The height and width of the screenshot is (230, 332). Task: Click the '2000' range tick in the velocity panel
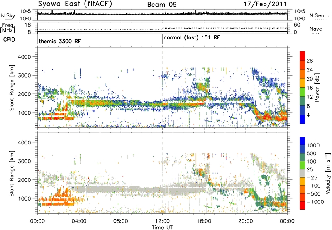pyautogui.click(x=24, y=180)
